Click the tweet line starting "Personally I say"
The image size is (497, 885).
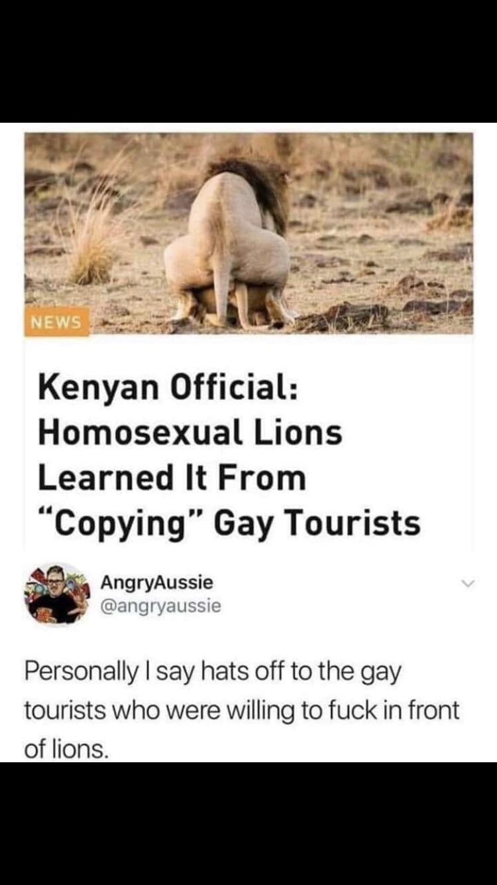coord(213,672)
